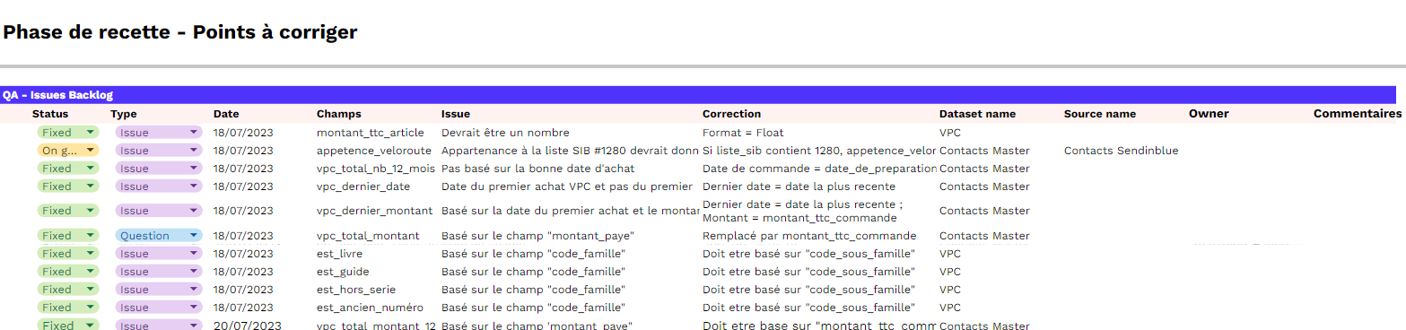Open the 'On g...' status chip dropdown
The image size is (1406, 330).
[x=68, y=151]
